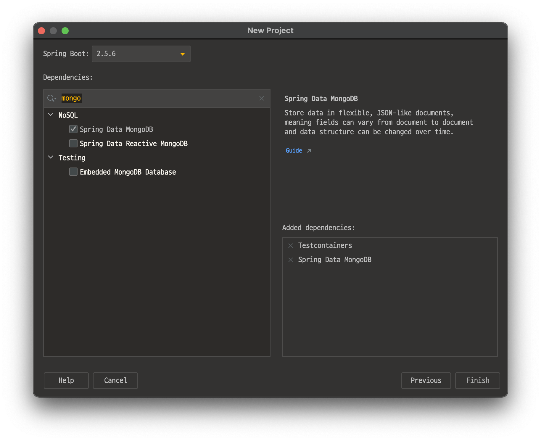
Task: Close the New Project window
Action: tap(41, 31)
